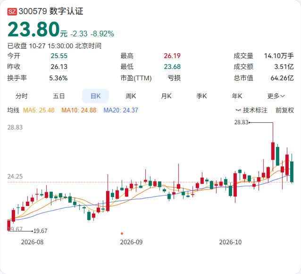Click the latest green candlestick at far right

292,171
